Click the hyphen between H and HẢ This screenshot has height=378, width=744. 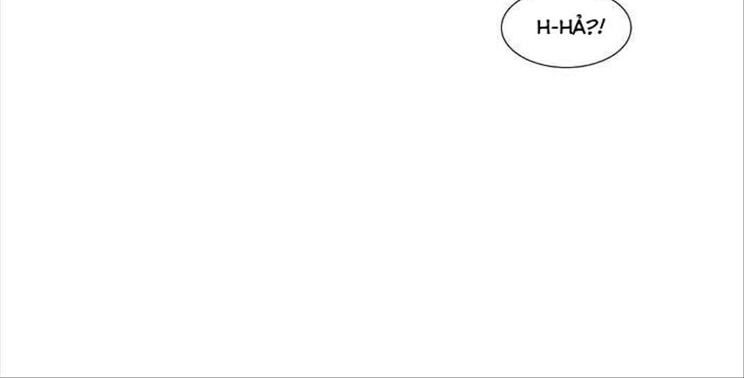coord(555,28)
